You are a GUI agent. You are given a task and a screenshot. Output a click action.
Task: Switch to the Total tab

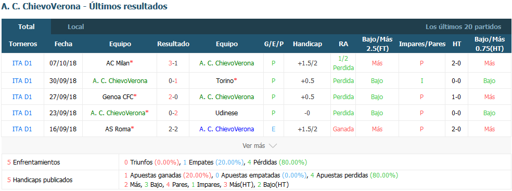tap(27, 26)
